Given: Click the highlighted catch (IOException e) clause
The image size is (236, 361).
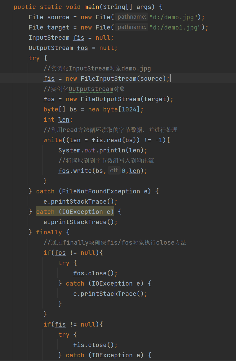Looking at the screenshot, I should coord(75,212).
